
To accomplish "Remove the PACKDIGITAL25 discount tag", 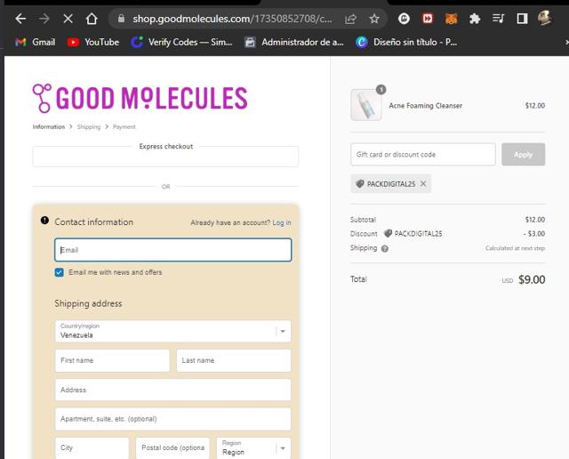I will pyautogui.click(x=423, y=184).
